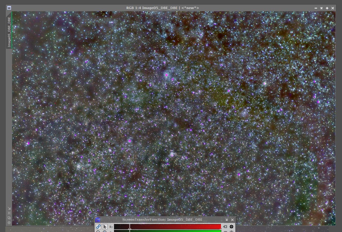The height and width of the screenshot is (232, 342).
Task: Select the Image05_DBE_DBE vertical view tab
Action: pyautogui.click(x=9, y=32)
